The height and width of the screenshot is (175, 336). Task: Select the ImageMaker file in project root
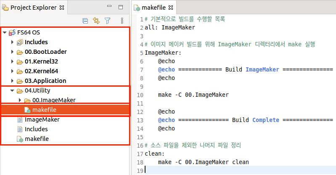click(42, 119)
